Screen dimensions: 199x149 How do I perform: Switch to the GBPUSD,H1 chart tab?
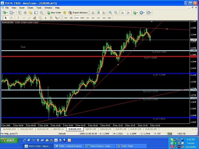point(58,129)
